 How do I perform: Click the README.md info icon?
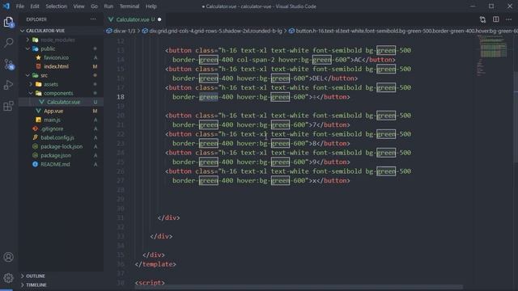tap(35, 164)
